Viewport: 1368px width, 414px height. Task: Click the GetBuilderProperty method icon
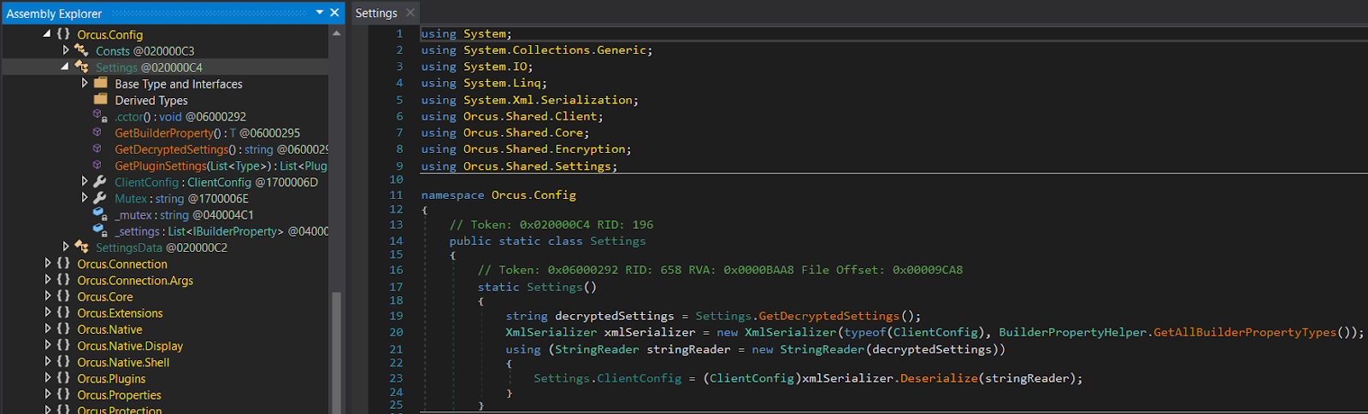tap(97, 132)
